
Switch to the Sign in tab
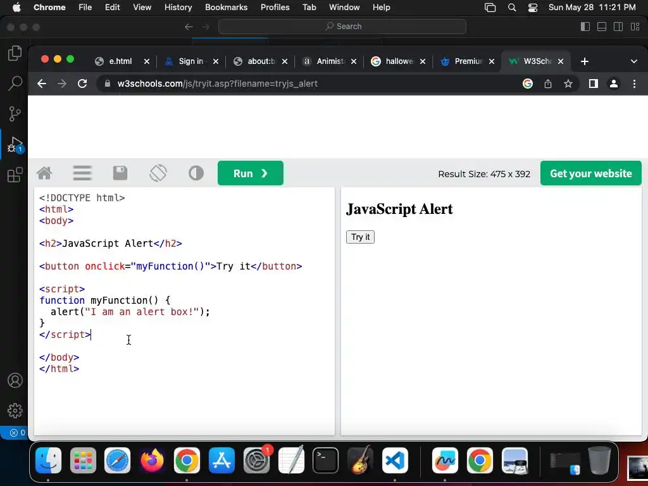191,61
